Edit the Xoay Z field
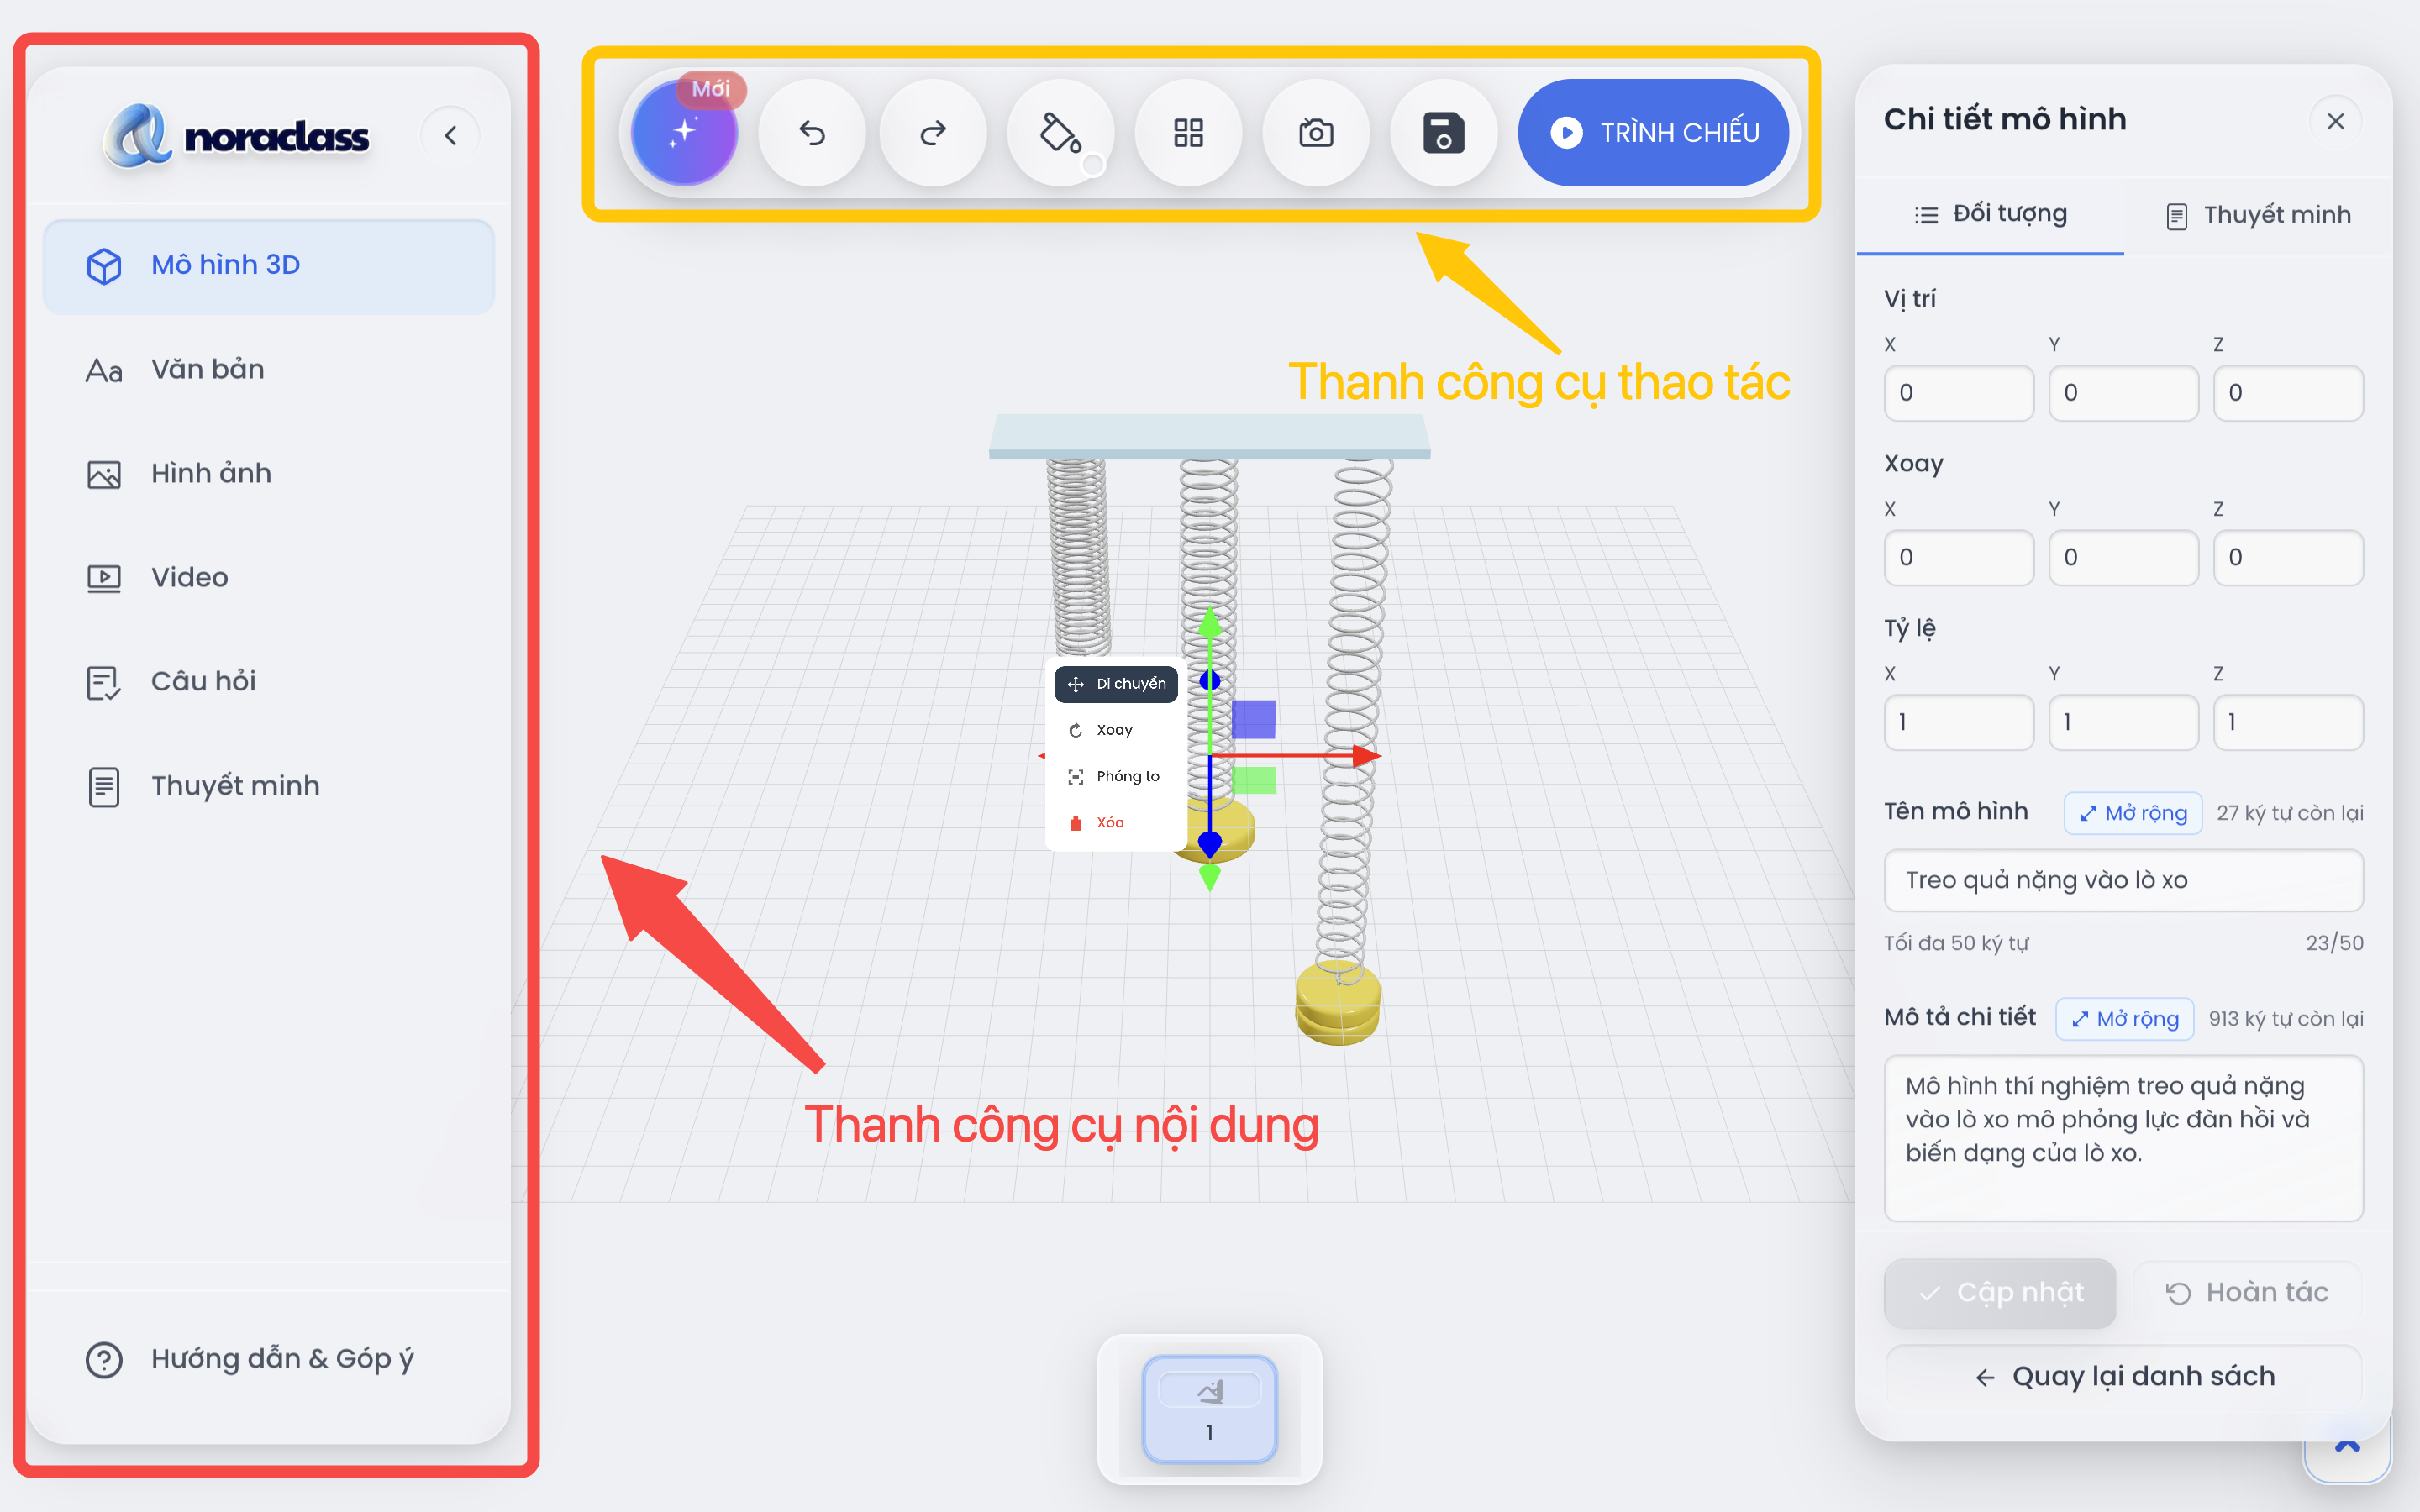Screen dimensions: 2420x1512 coord(2288,558)
